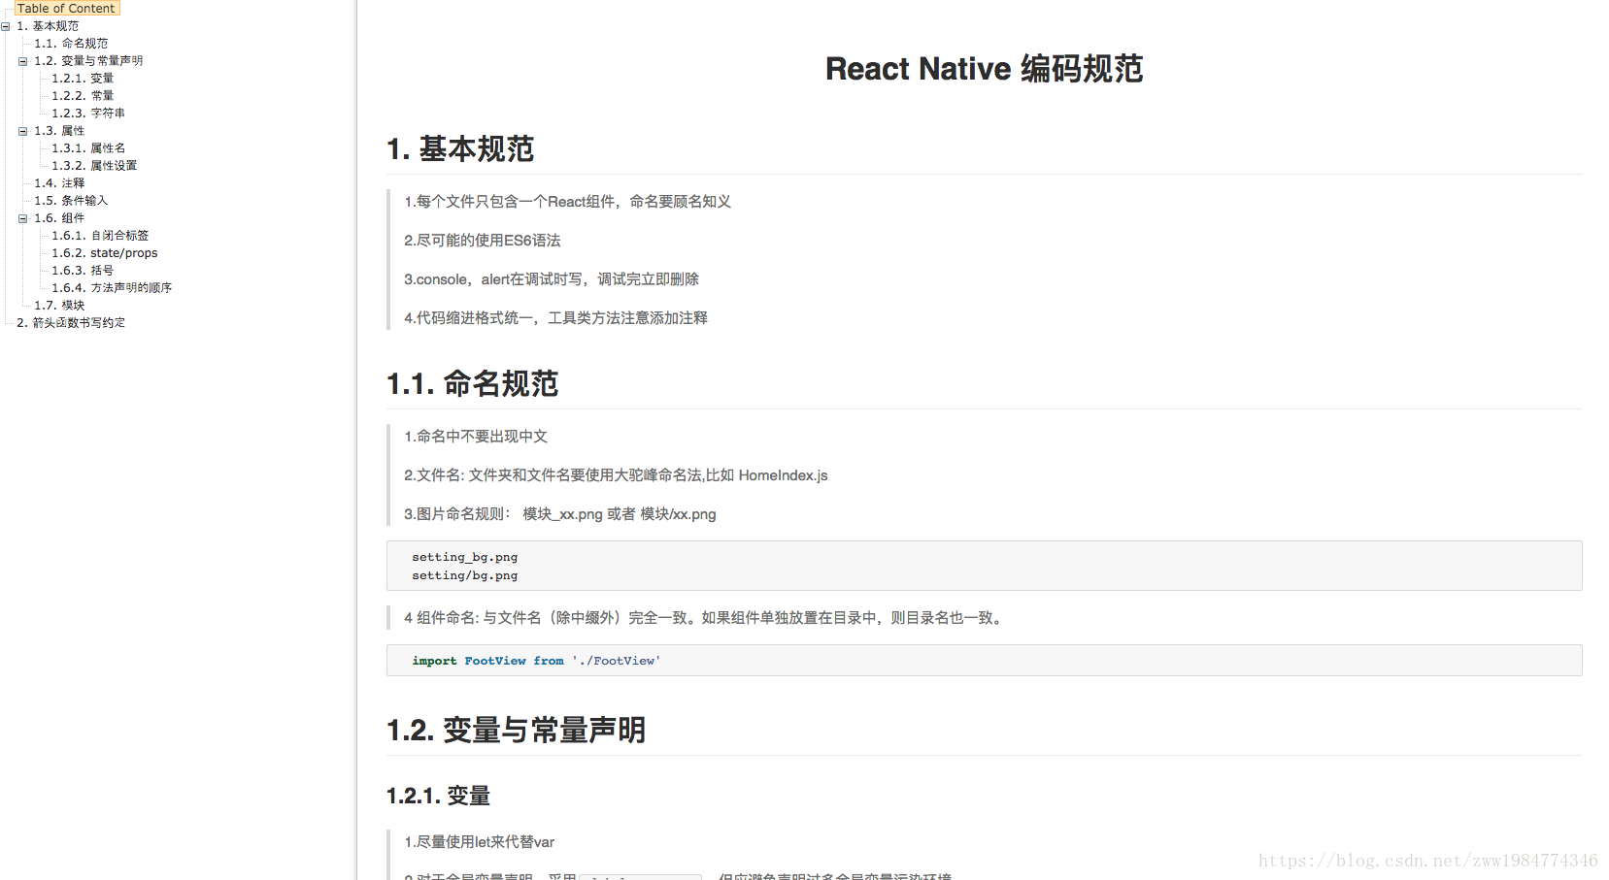Jump to '2. 箭头函数书写约定' section
Screen dimensions: 1609x880
point(71,323)
